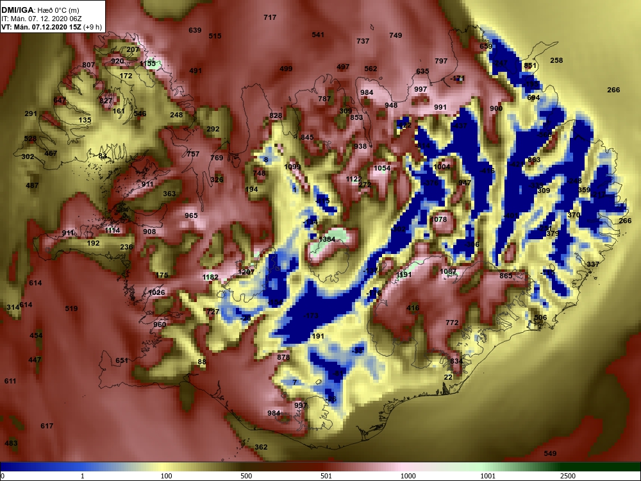Click the map value '541'
The image size is (641, 481).
click(318, 35)
